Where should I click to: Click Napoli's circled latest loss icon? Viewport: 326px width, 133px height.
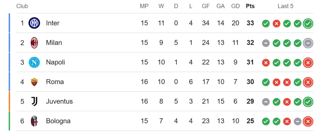tap(308, 63)
